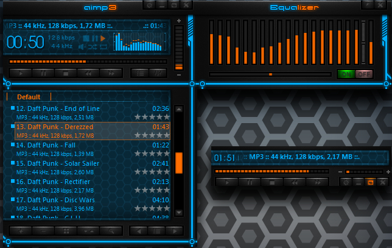Click the star rating of End of Line
Screen dimensions: 392x248
click(x=152, y=117)
